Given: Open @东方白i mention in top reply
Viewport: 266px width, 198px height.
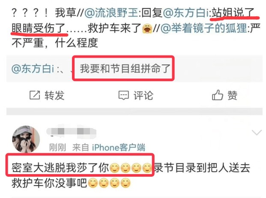Looking at the screenshot, I should (186, 13).
